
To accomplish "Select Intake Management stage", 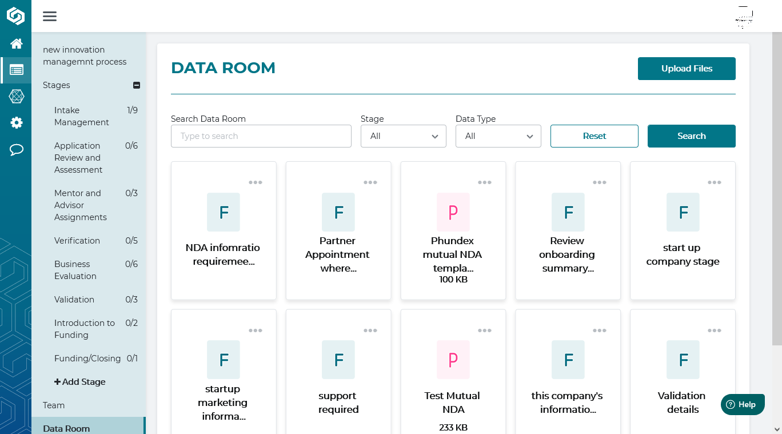I will [81, 116].
